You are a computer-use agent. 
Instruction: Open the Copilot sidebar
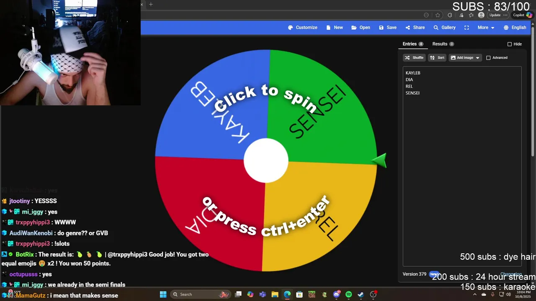(x=523, y=15)
